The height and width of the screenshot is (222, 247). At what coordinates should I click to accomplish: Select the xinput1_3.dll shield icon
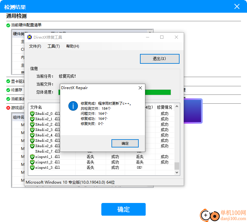[x=32, y=167]
